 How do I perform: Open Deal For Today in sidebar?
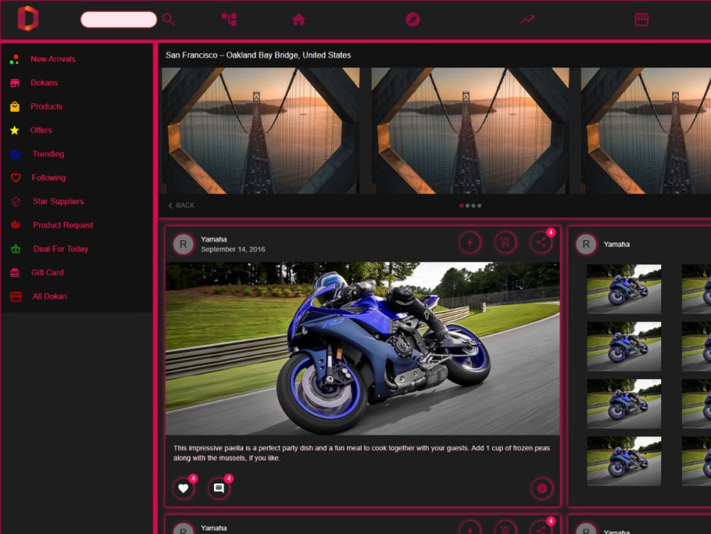[x=60, y=249]
